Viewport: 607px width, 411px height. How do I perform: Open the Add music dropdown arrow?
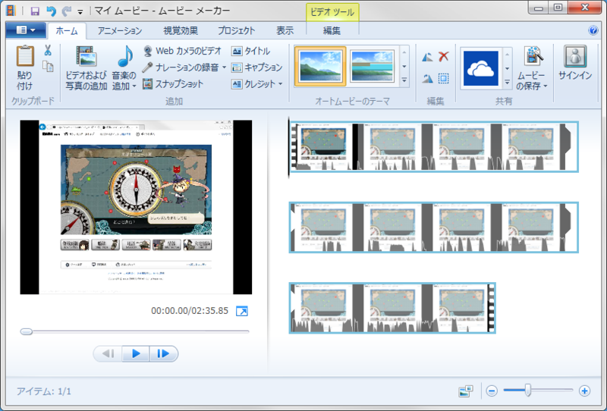[x=134, y=86]
